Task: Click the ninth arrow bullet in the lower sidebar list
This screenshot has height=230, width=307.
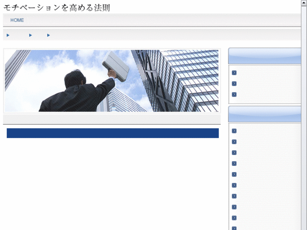Action: pos(234,218)
